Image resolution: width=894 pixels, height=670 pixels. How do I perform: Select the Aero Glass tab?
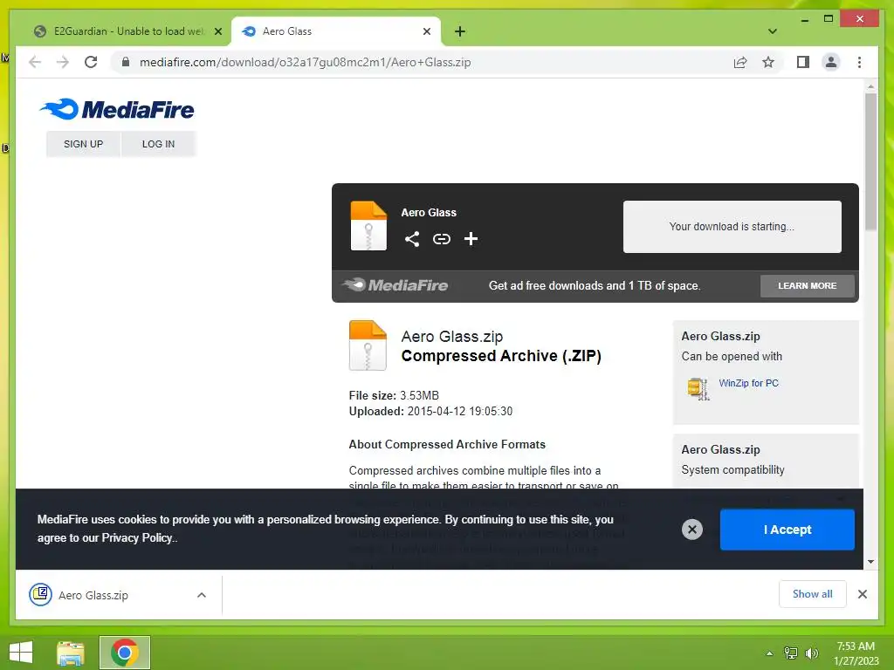point(335,31)
